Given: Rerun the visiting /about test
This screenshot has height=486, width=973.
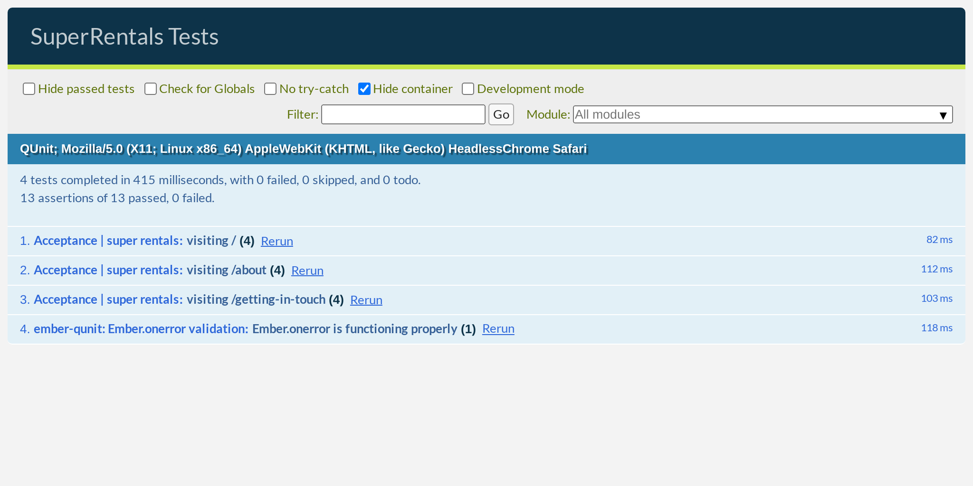Looking at the screenshot, I should pos(307,271).
